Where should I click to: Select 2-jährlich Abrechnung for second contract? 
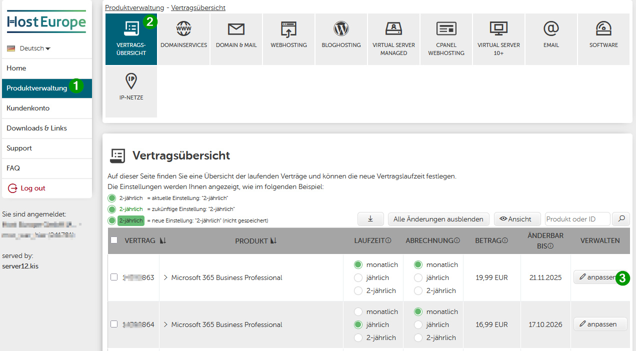click(418, 337)
